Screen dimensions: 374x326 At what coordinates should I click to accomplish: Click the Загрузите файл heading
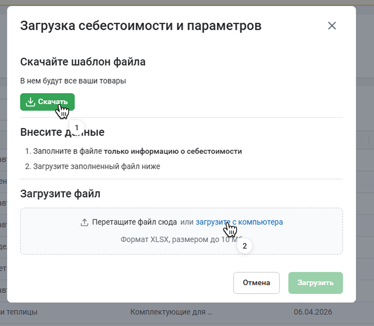tap(60, 194)
